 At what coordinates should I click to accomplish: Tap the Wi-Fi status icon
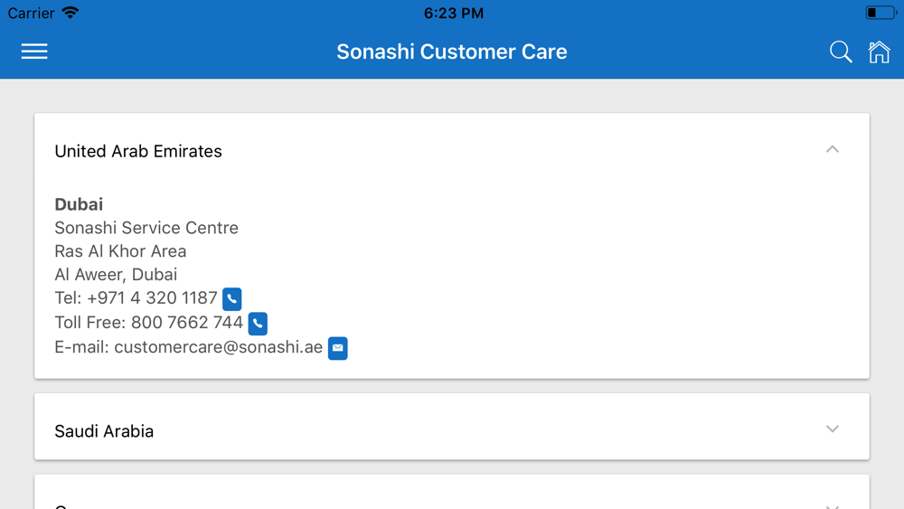pyautogui.click(x=71, y=13)
